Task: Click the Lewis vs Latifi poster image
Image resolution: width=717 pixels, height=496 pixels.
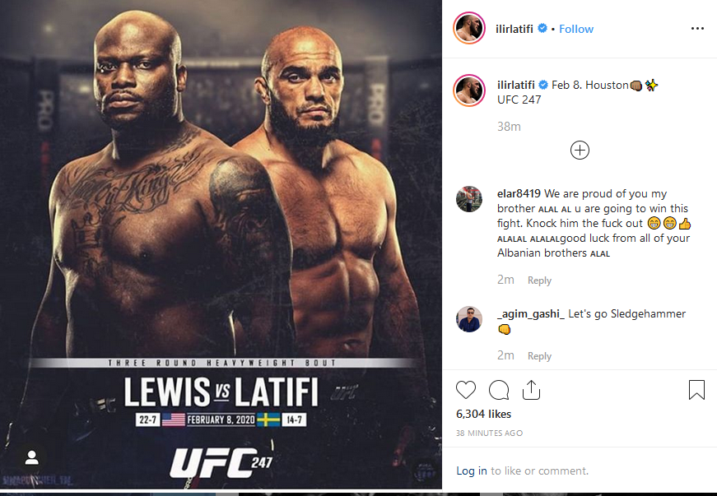Action: [221, 245]
